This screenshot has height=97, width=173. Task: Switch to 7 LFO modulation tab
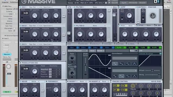(x=144, y=47)
